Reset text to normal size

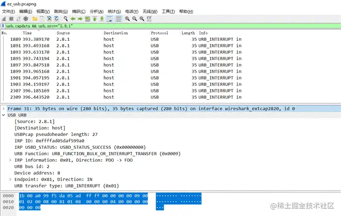[142, 19]
